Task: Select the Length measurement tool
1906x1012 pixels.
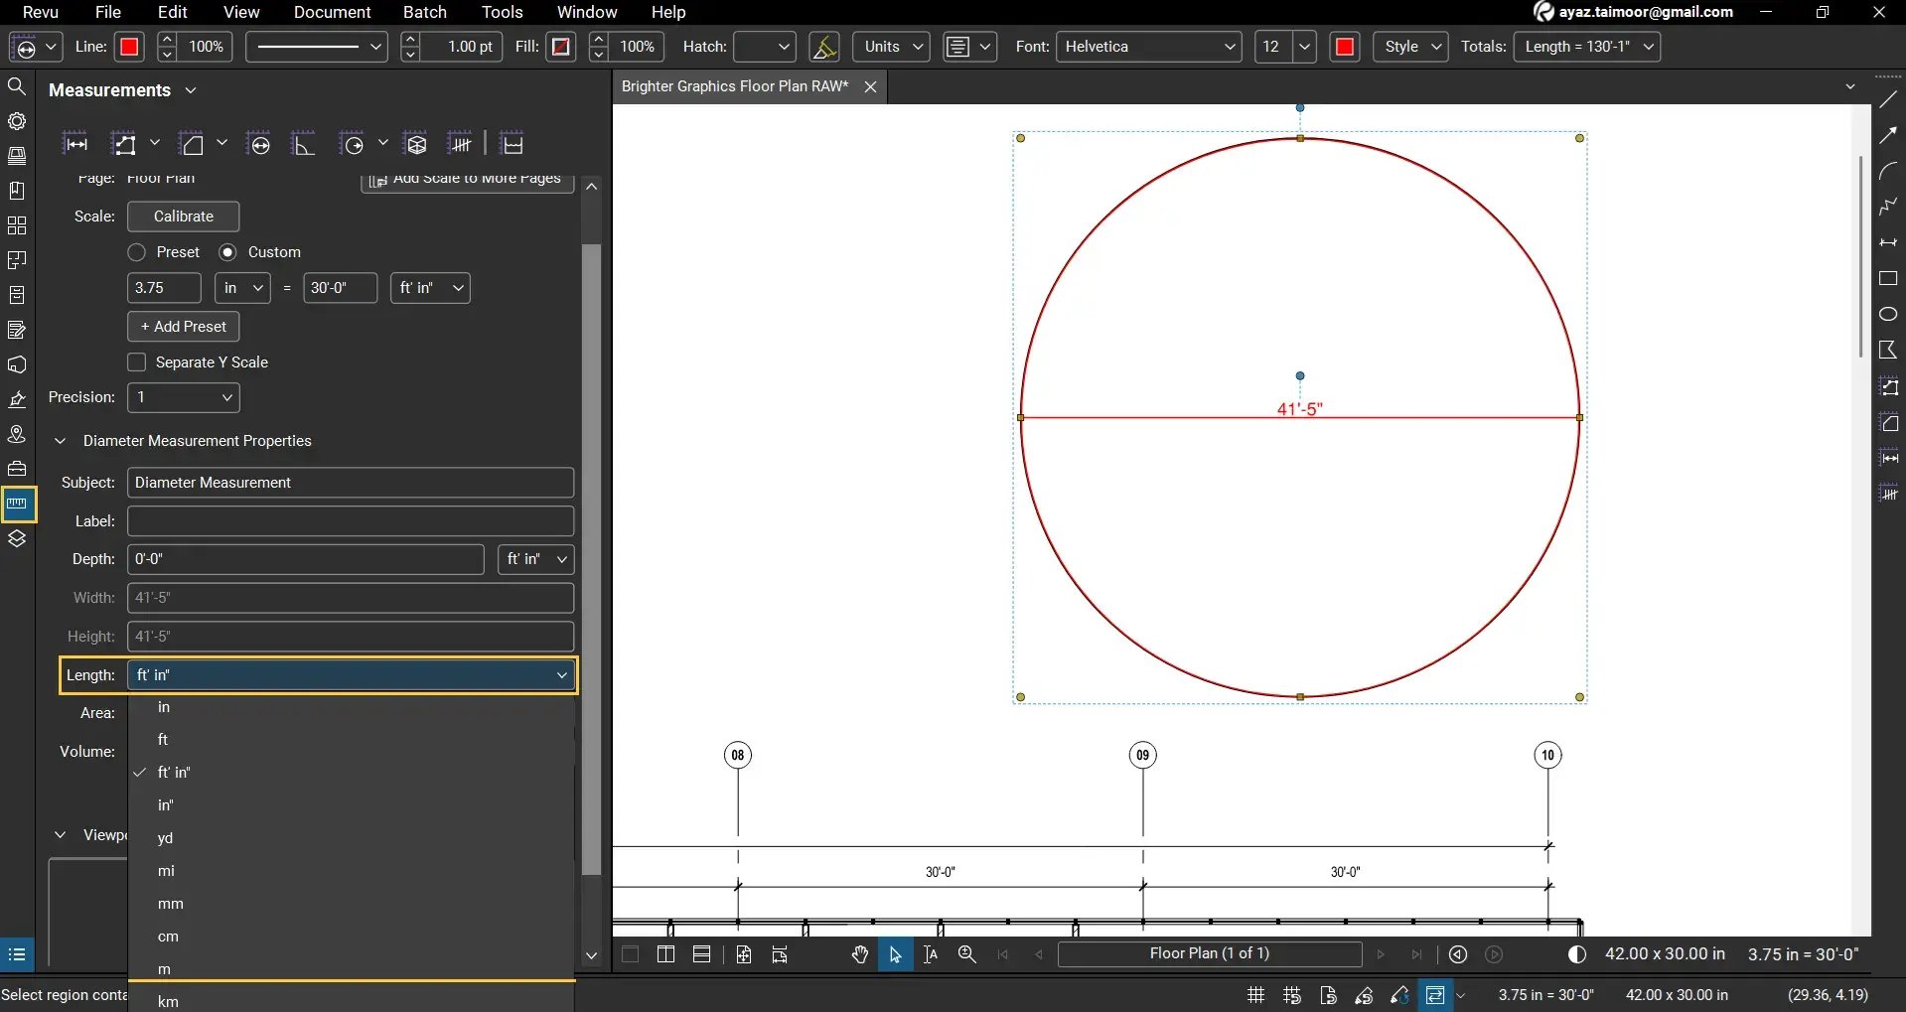Action: [76, 142]
